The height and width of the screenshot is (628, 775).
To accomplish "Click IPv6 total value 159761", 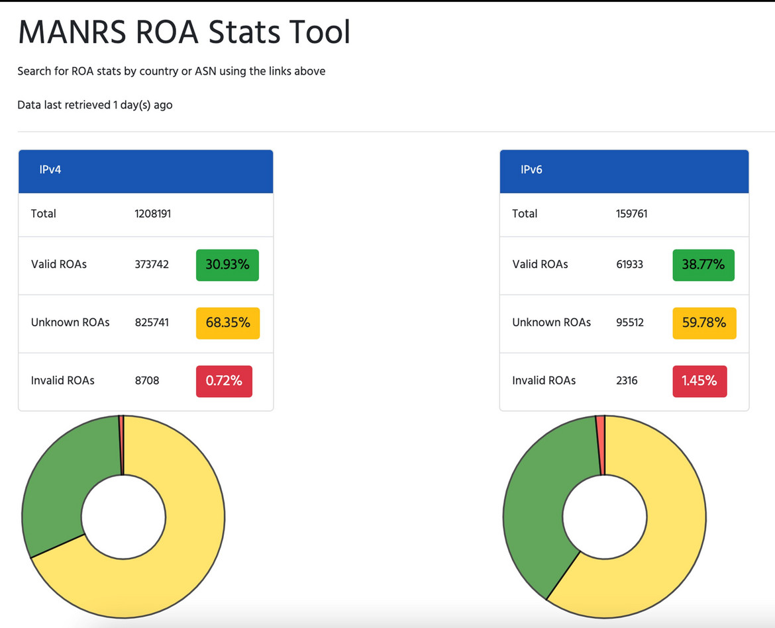I will (x=632, y=214).
